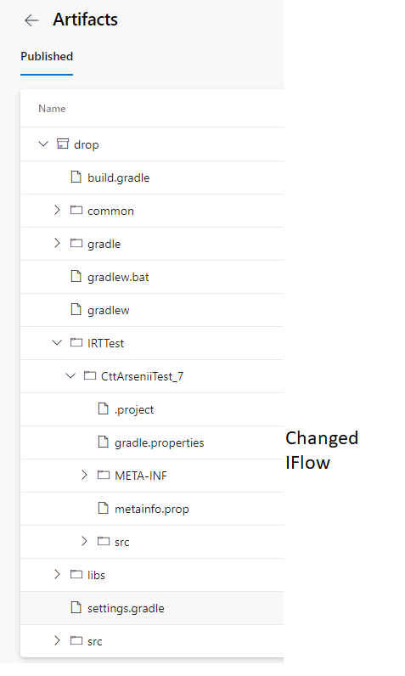
Task: Click the metainfo.prop file icon
Action: (x=103, y=508)
